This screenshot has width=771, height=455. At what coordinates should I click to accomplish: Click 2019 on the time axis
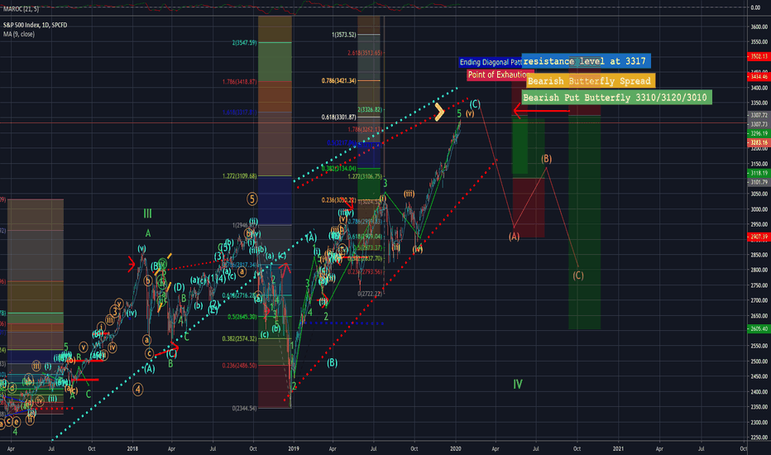(x=294, y=448)
